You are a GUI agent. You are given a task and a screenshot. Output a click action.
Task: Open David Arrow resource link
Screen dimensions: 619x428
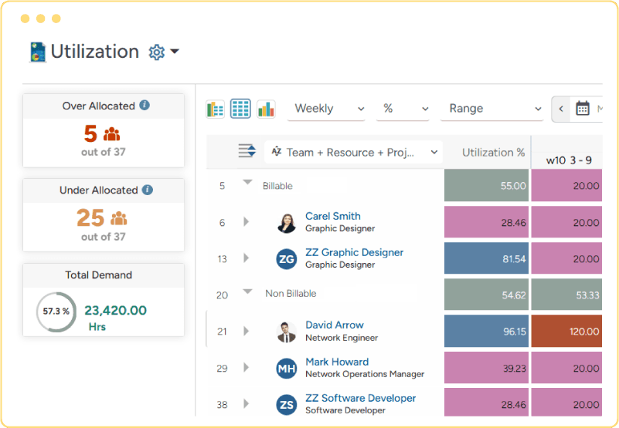pos(335,325)
